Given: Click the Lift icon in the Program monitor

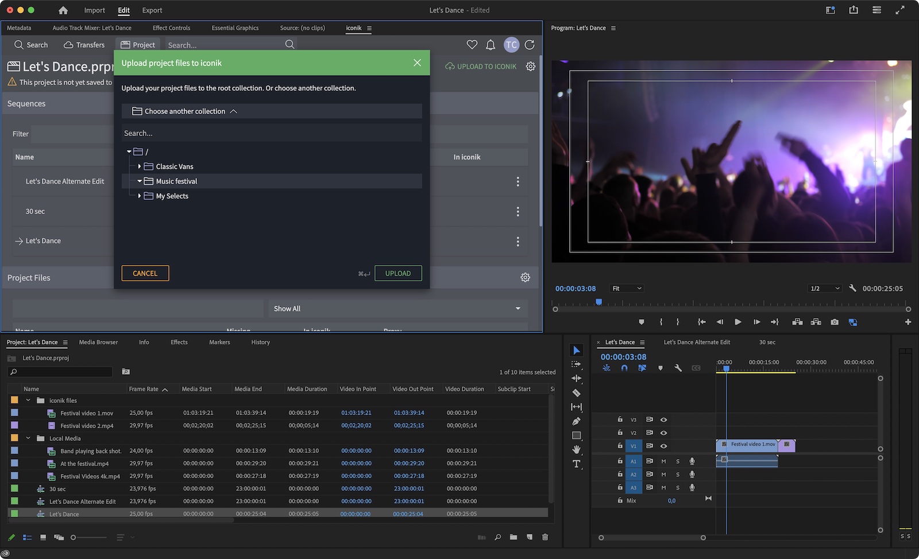Looking at the screenshot, I should tap(797, 322).
